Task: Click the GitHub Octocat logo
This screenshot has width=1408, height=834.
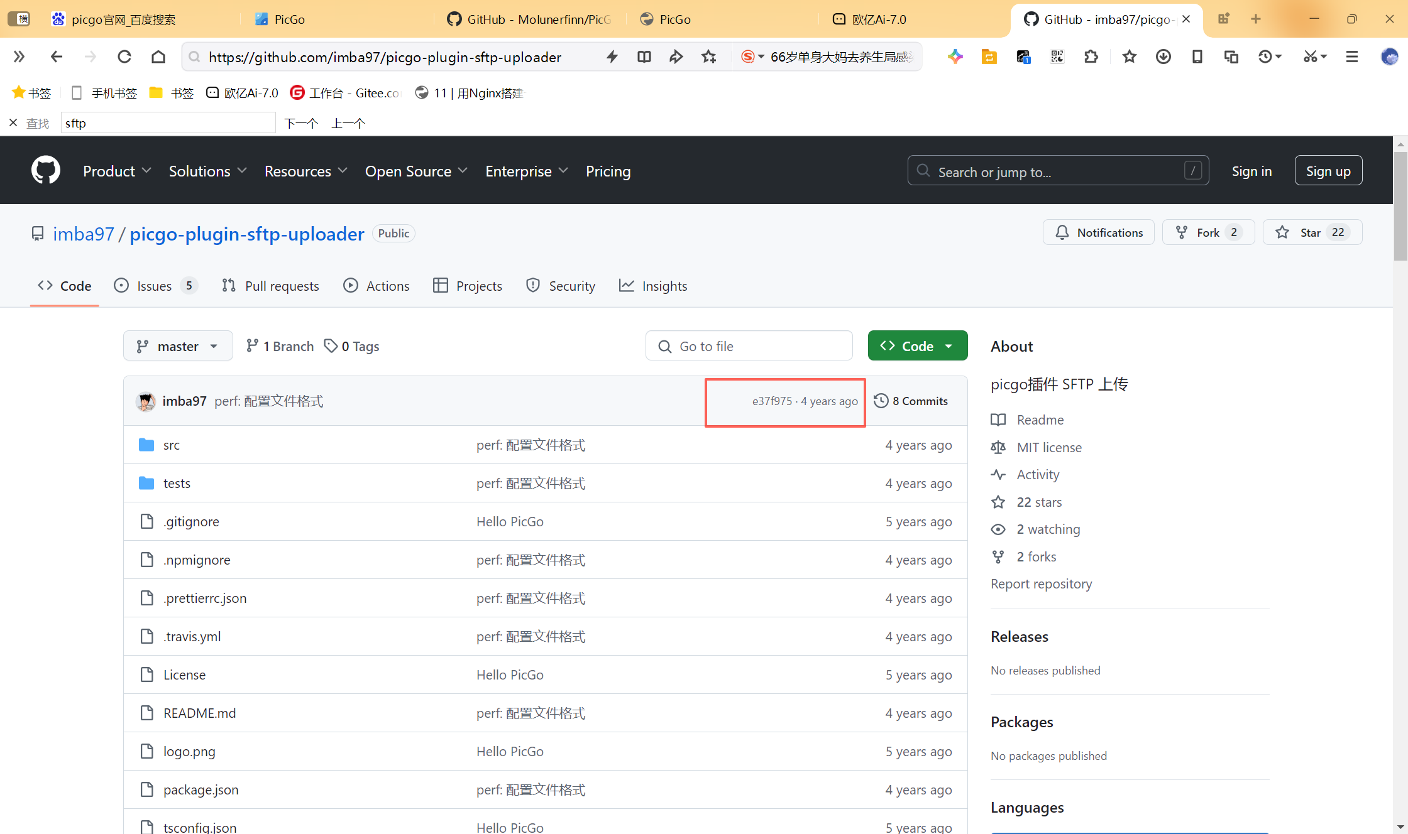Action: pyautogui.click(x=46, y=170)
